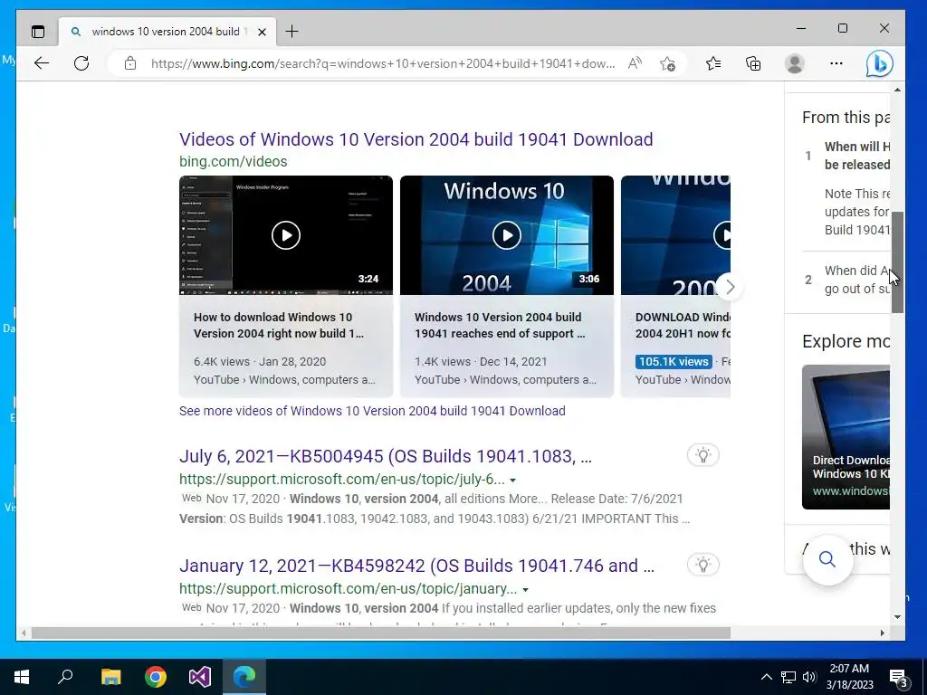
Task: Open video title How to download Windows 10
Action: coord(279,325)
